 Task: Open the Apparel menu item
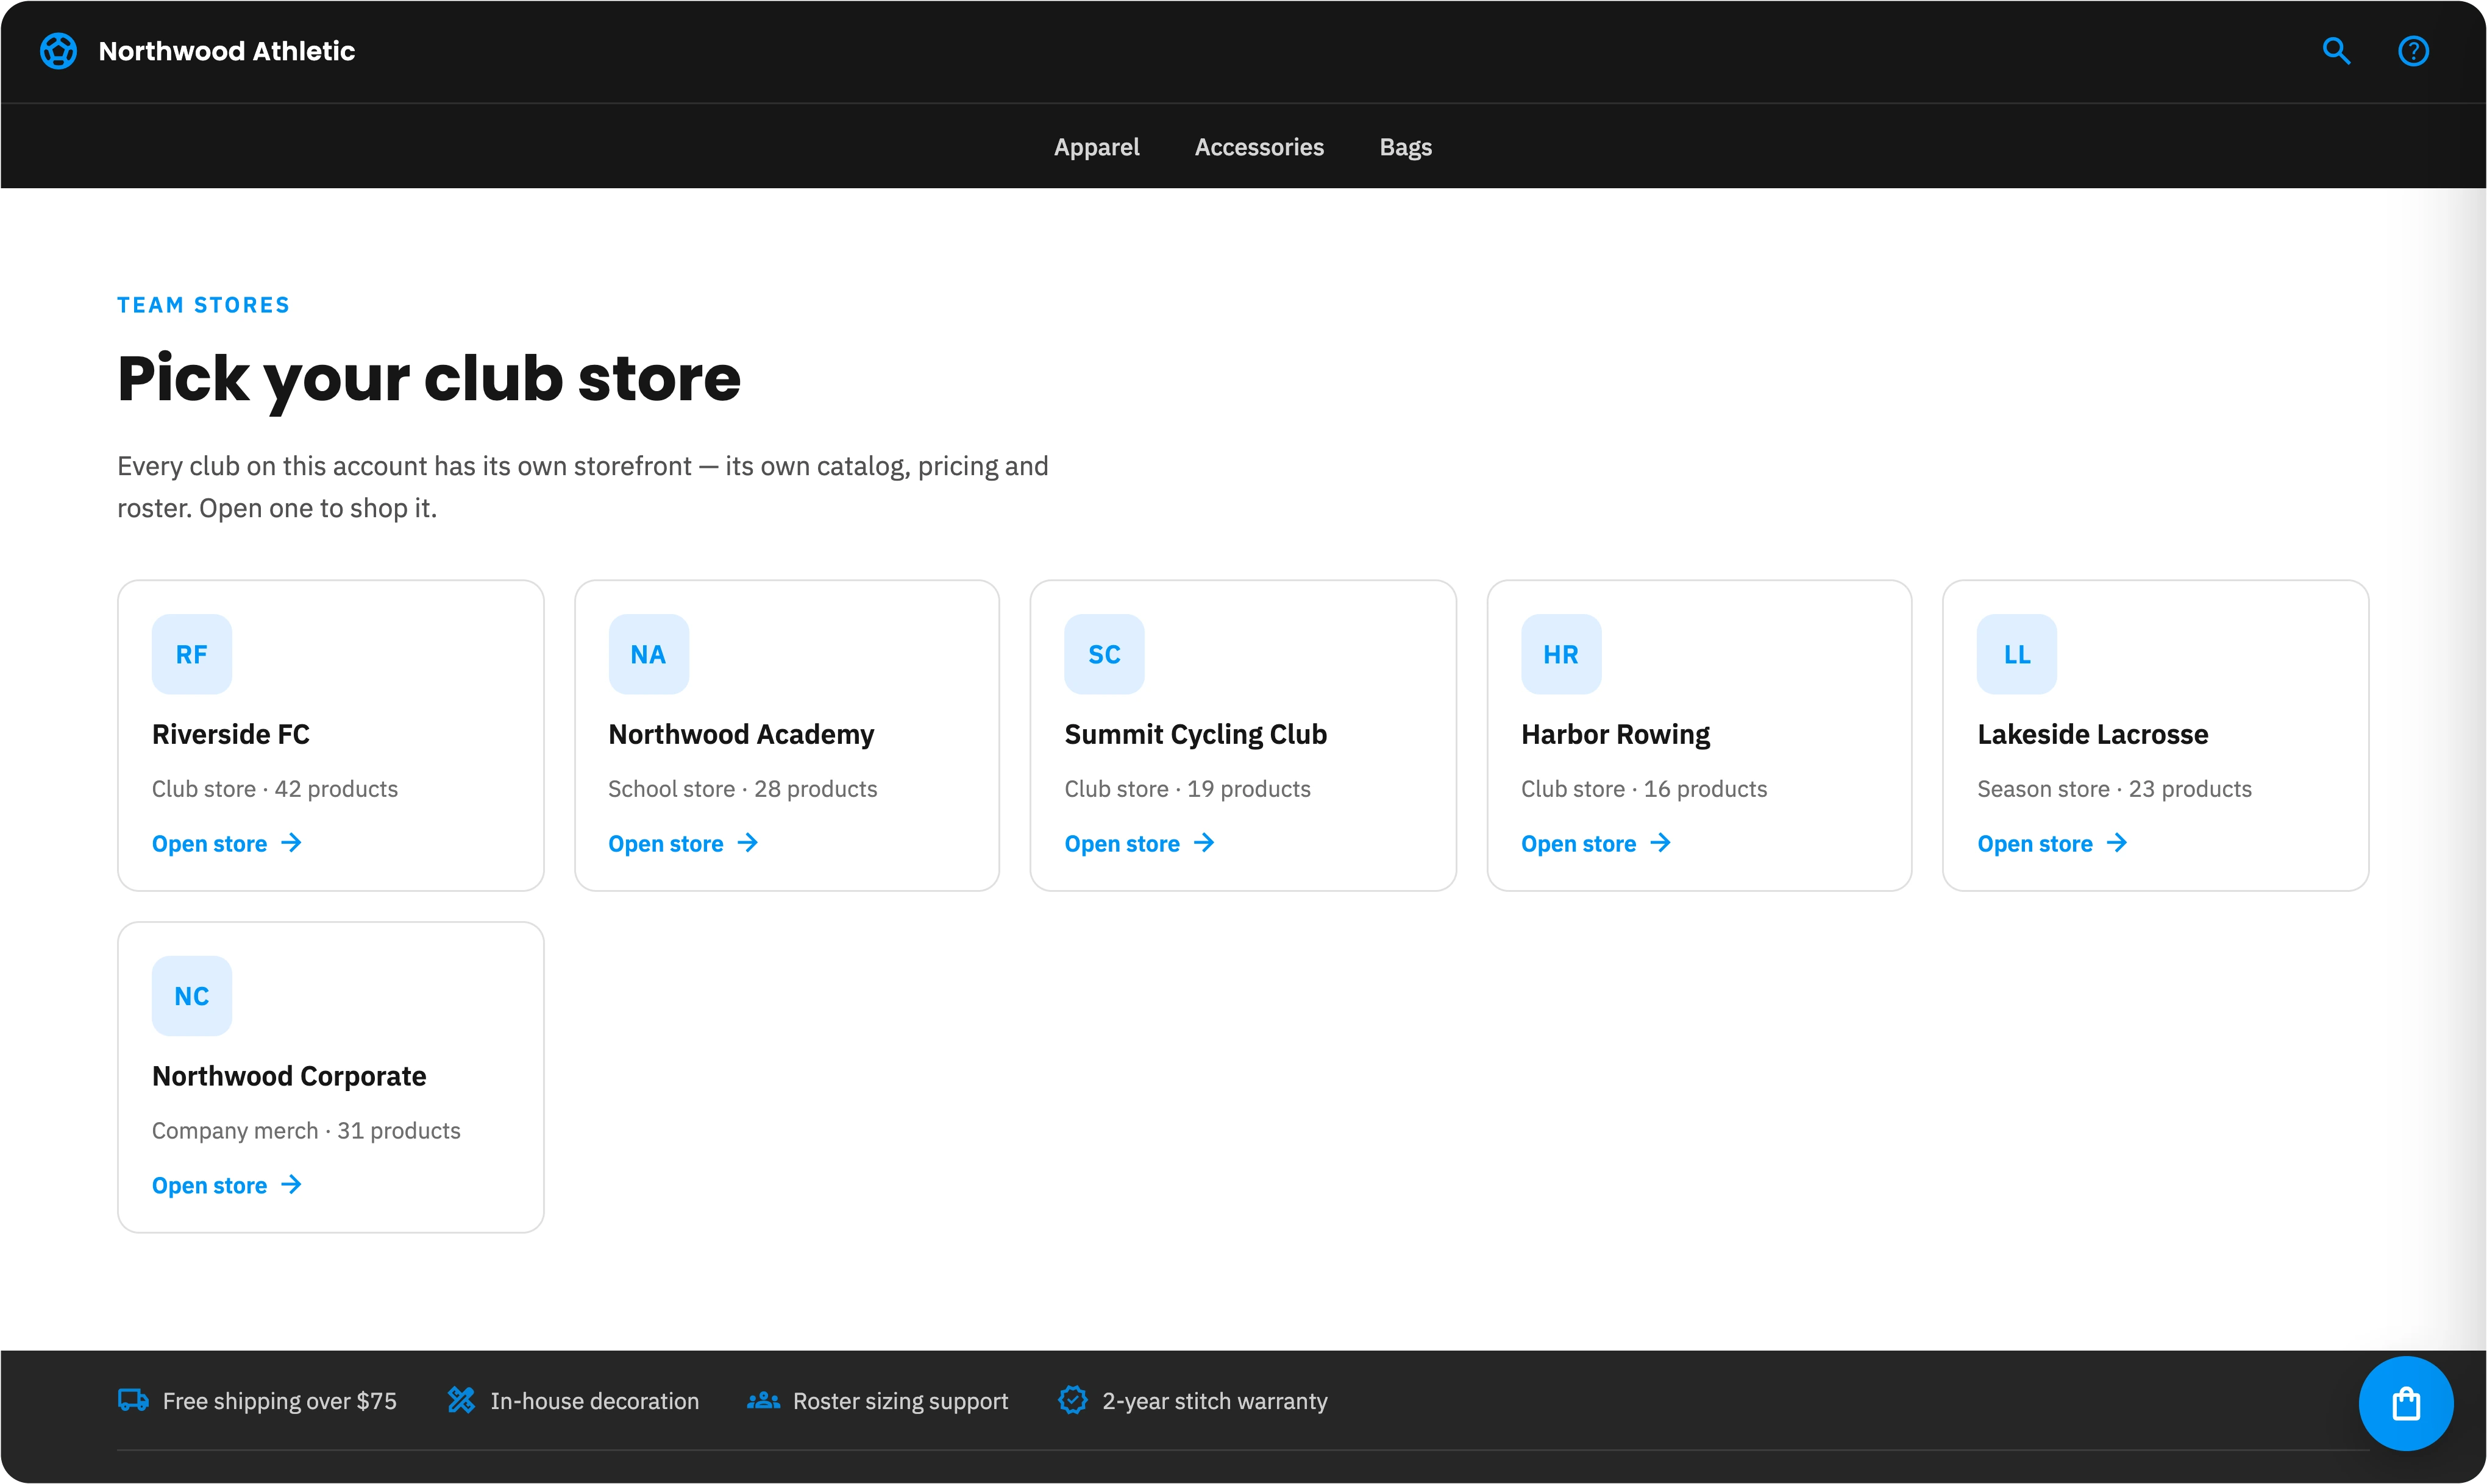click(1097, 147)
